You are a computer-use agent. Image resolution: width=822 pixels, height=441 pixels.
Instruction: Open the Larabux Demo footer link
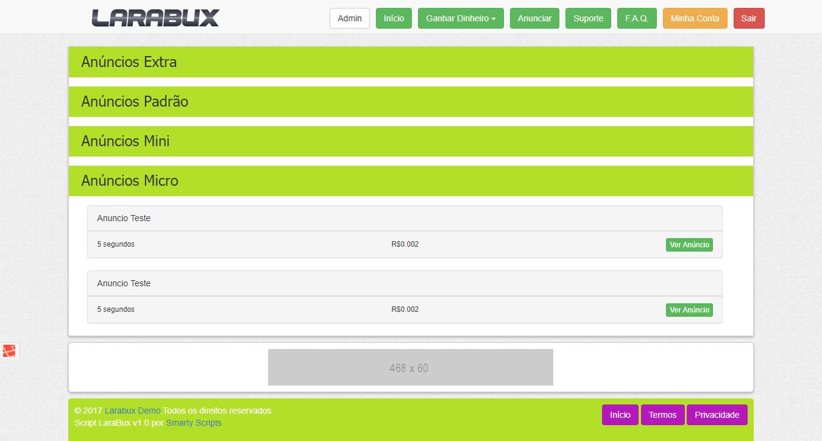point(133,411)
